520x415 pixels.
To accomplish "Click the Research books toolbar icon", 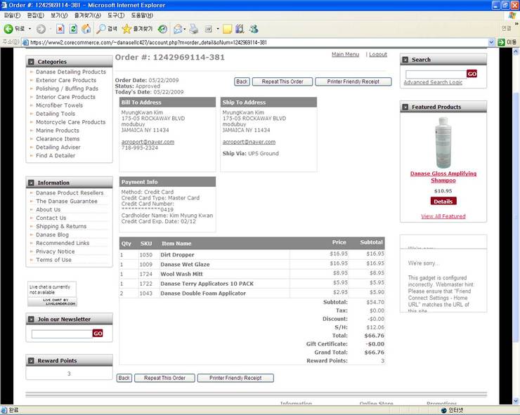I will [240, 29].
